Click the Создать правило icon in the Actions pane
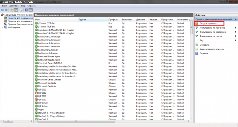The image size is (238, 127). tap(197, 23)
